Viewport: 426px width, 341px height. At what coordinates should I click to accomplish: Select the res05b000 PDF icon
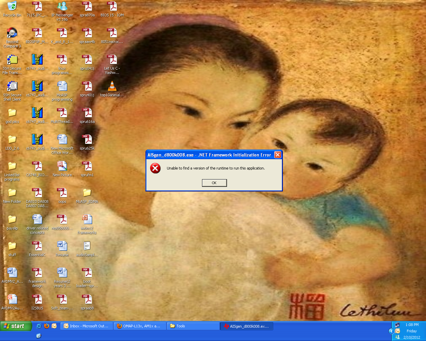pos(62,222)
